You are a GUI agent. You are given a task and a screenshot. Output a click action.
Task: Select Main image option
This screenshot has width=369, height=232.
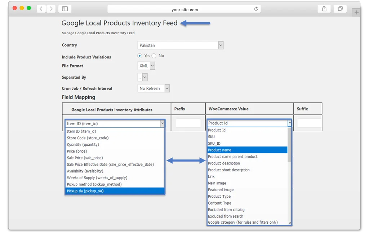click(x=247, y=183)
